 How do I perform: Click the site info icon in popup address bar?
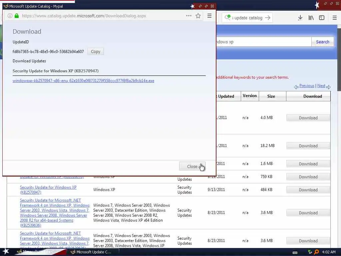tap(10, 16)
